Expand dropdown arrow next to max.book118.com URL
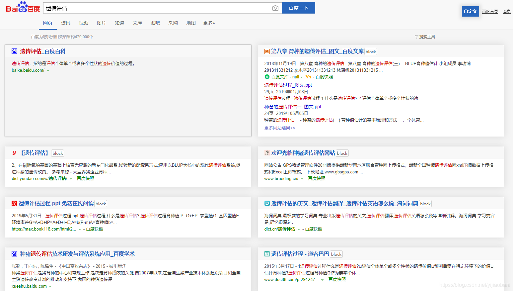The height and width of the screenshot is (291, 513). click(80, 230)
